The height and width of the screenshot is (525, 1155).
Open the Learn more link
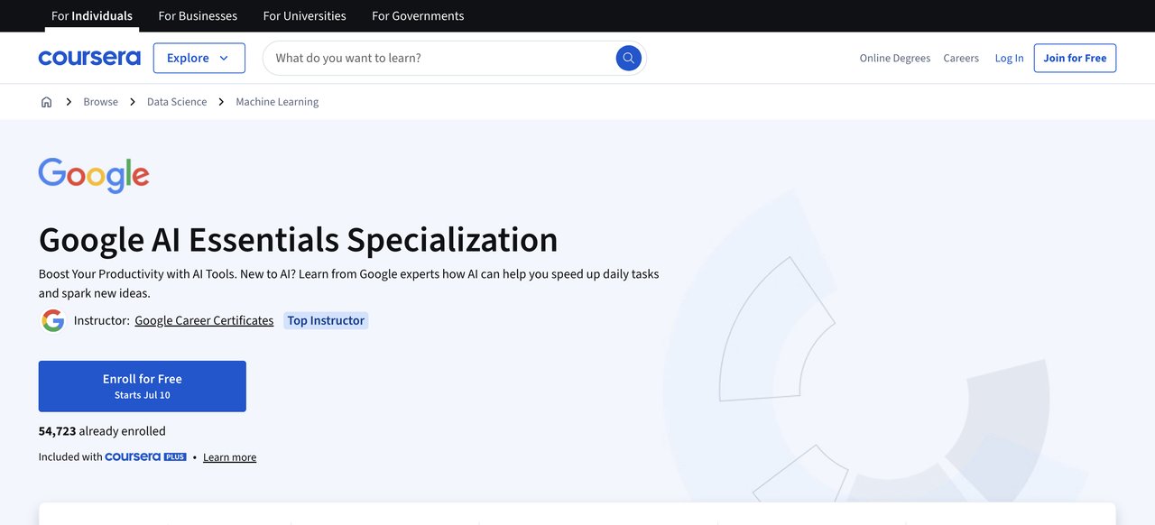pyautogui.click(x=229, y=457)
